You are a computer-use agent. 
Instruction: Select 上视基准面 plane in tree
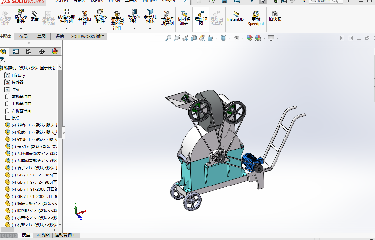18,104
